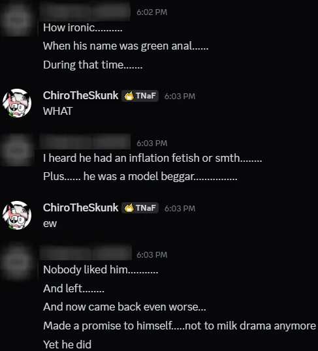Screen dimensions: 318x351
Task: Open ChiroTheSkunk's avatar beside the WHAT message
Action: click(17, 103)
